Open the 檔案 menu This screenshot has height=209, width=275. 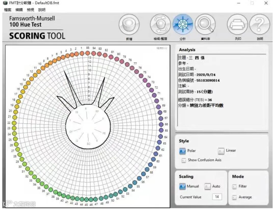(8, 10)
